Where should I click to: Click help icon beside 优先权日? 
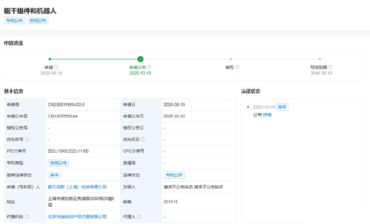click(143, 140)
